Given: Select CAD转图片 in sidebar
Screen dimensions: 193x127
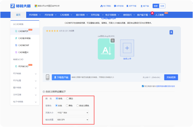Looking at the screenshot, I should pos(23,52).
